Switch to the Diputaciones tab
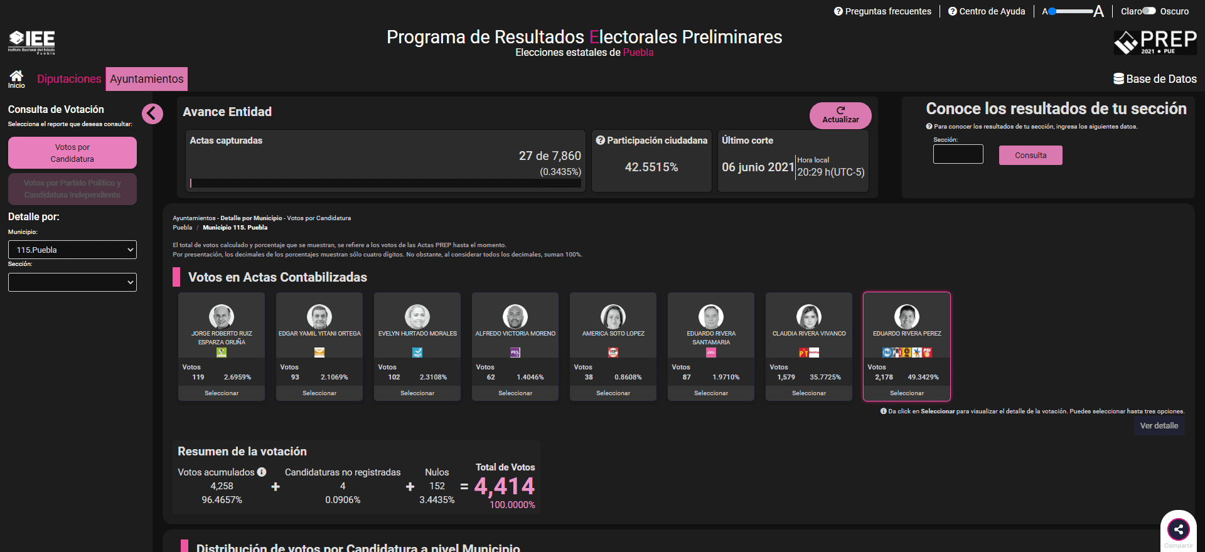The height and width of the screenshot is (552, 1205). pos(69,79)
